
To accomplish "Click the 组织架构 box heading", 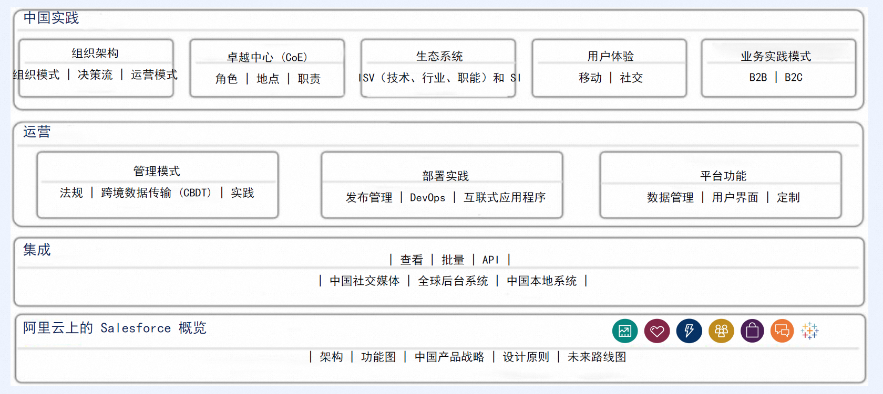I will 95,53.
